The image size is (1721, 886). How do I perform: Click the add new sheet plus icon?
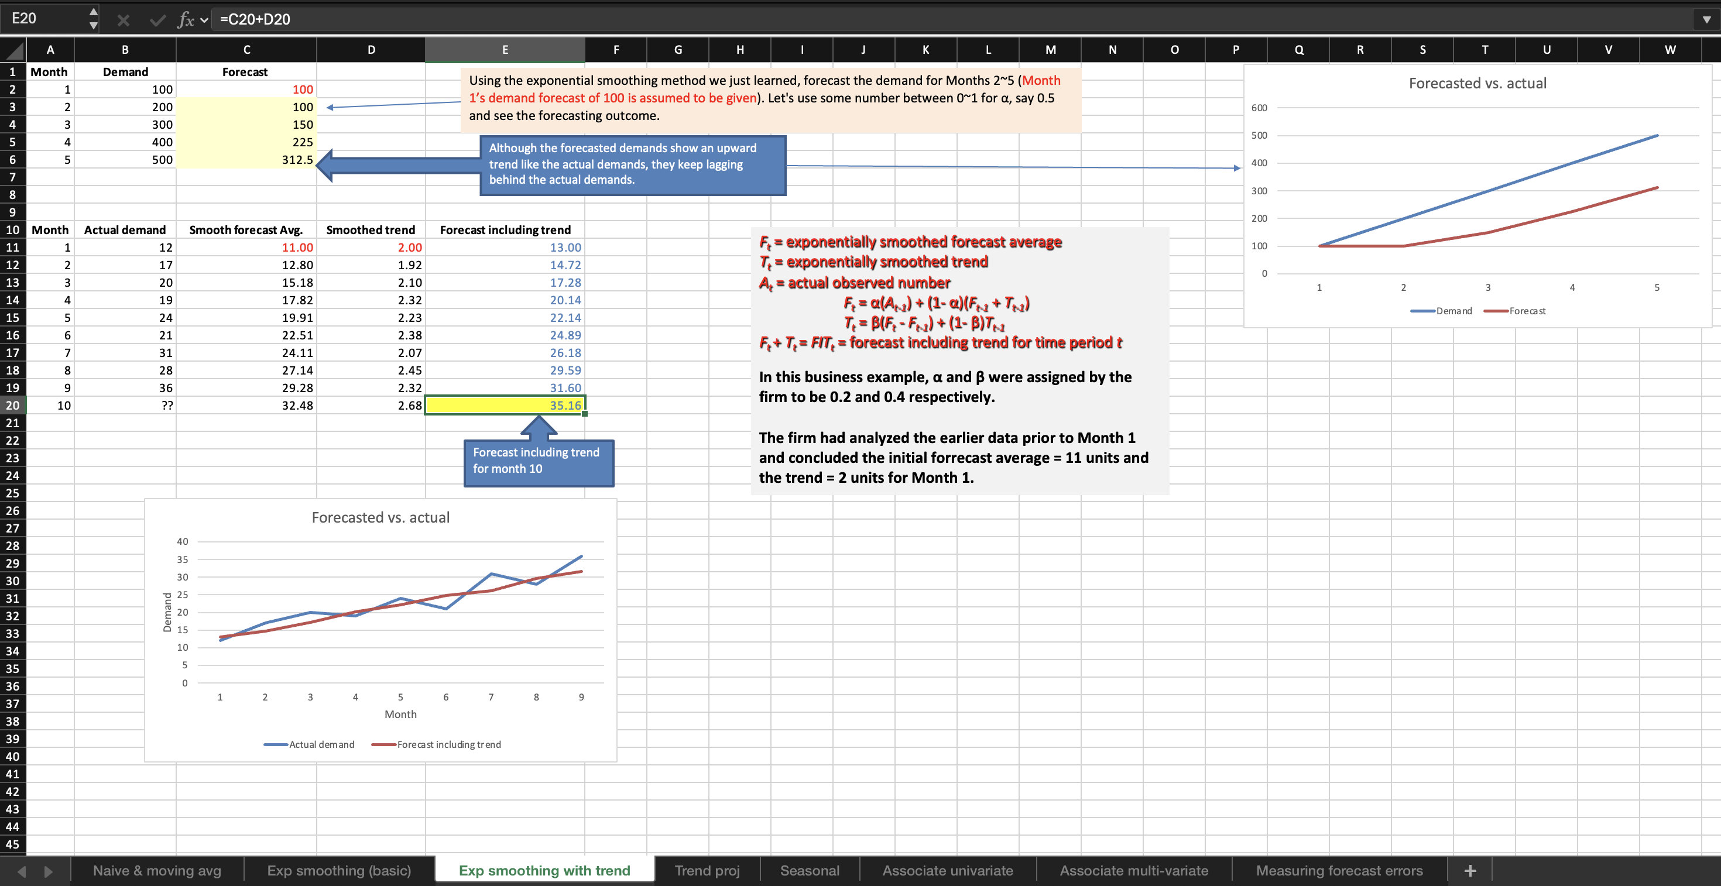pos(1470,871)
